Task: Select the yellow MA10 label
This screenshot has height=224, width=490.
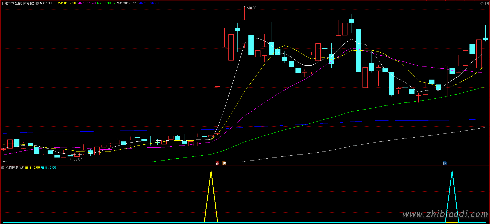Action: click(67, 3)
